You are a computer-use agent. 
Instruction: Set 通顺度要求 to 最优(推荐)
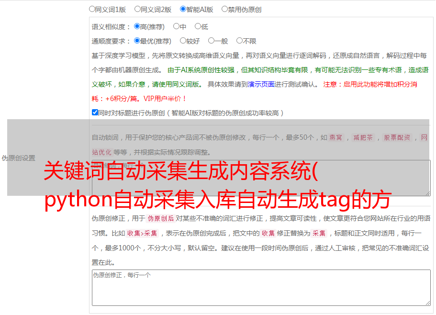[x=137, y=41]
